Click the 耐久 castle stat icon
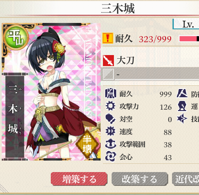The width and height of the screenshot is (199, 195). (x=111, y=93)
